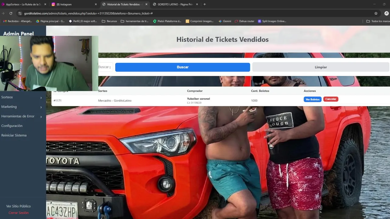Expand the Marketing sidebar menu

[22, 107]
